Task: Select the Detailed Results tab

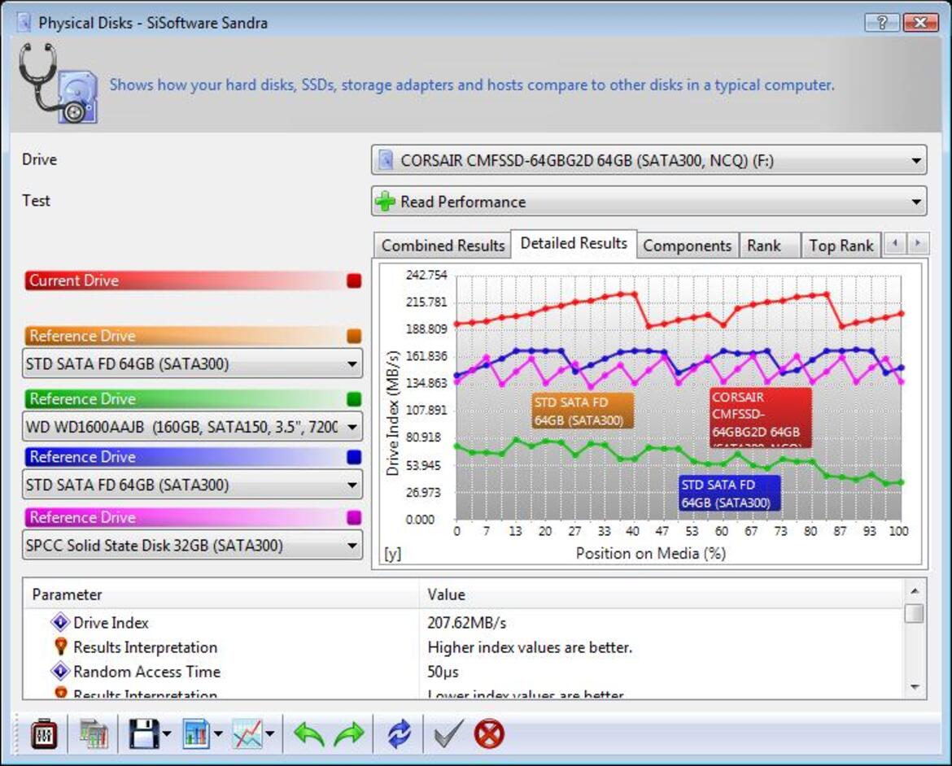Action: tap(574, 243)
